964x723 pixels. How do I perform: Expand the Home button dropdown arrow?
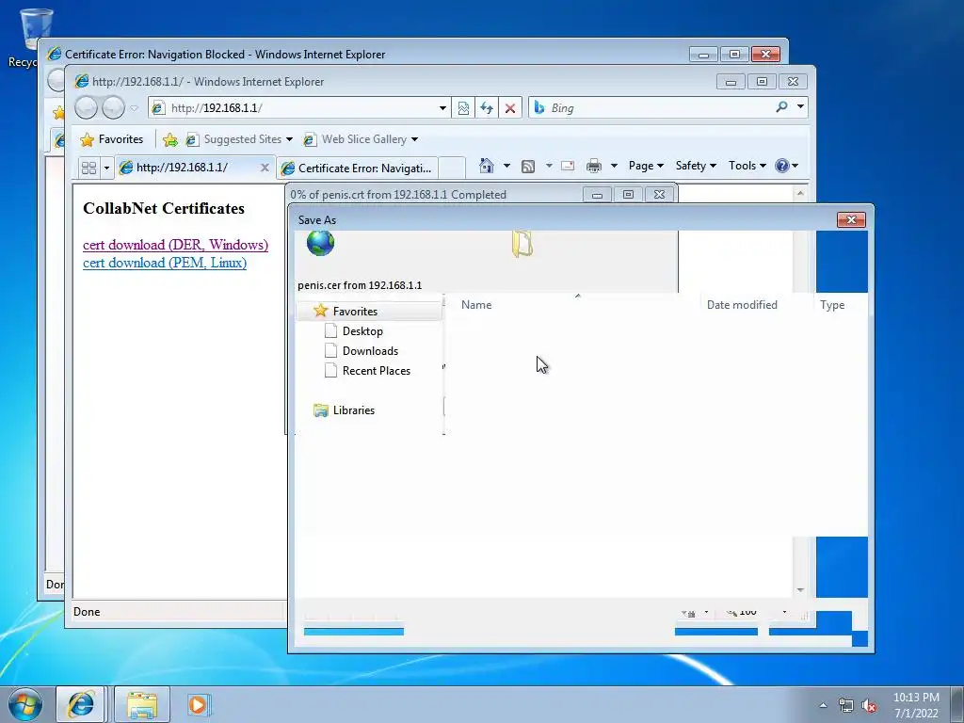(x=506, y=166)
